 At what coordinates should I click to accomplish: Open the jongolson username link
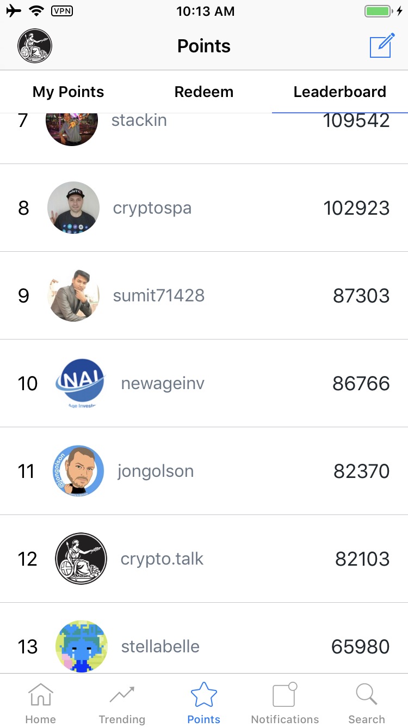pos(156,471)
